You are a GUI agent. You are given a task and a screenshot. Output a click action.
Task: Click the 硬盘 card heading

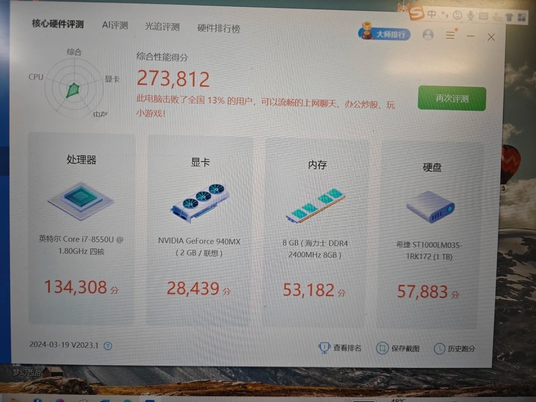pyautogui.click(x=432, y=167)
